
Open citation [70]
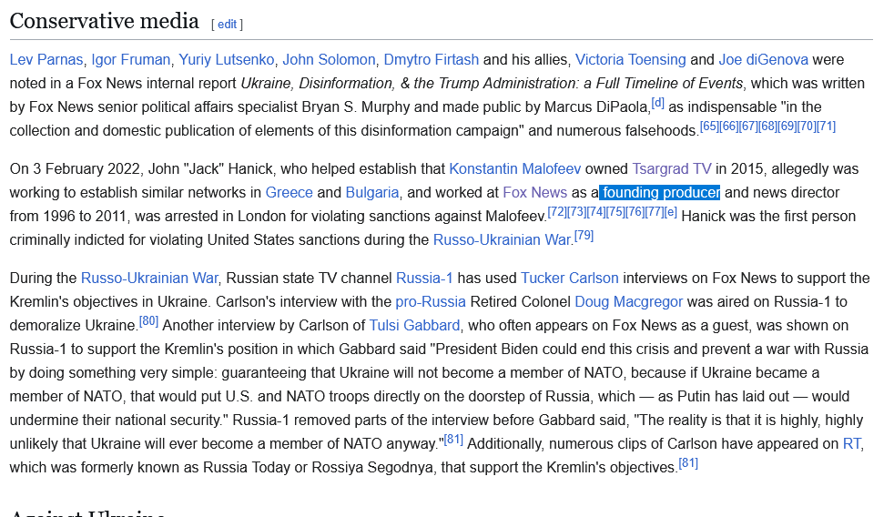807,126
